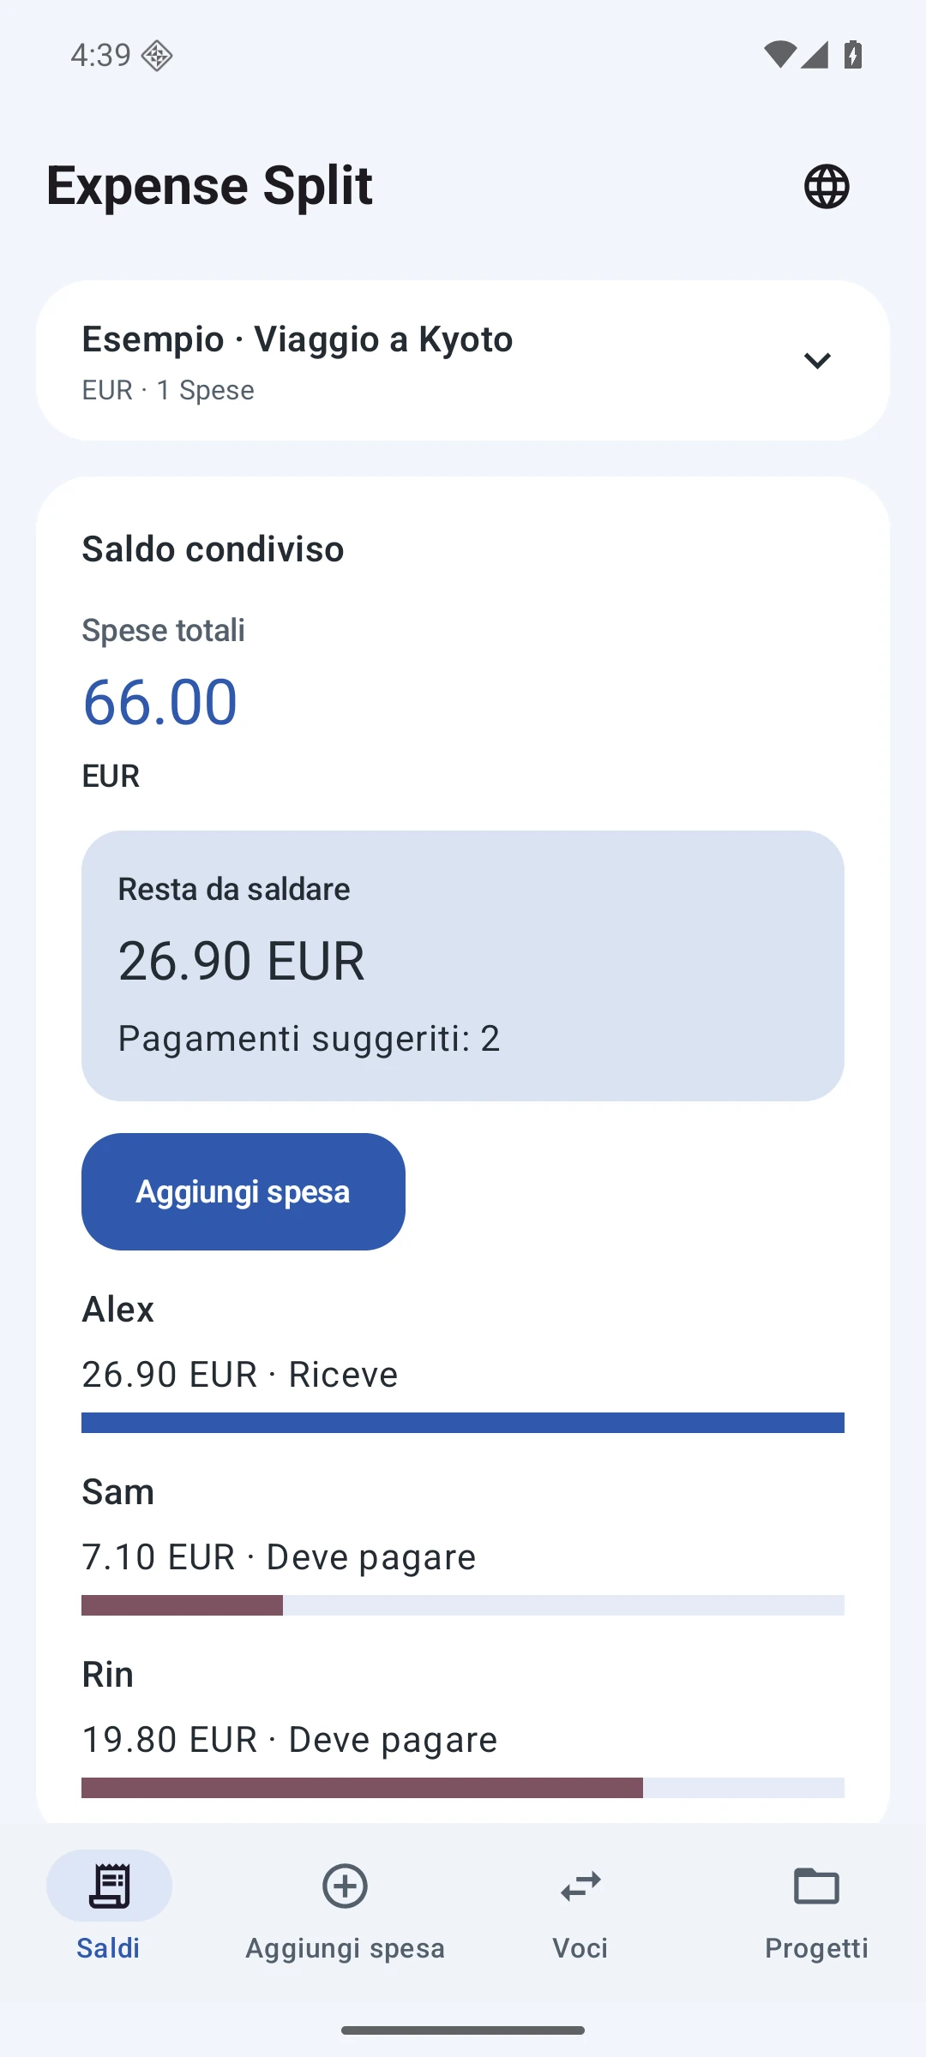Click Rin's balance progress bar
Viewport: 926px width, 2057px height.
(463, 1788)
